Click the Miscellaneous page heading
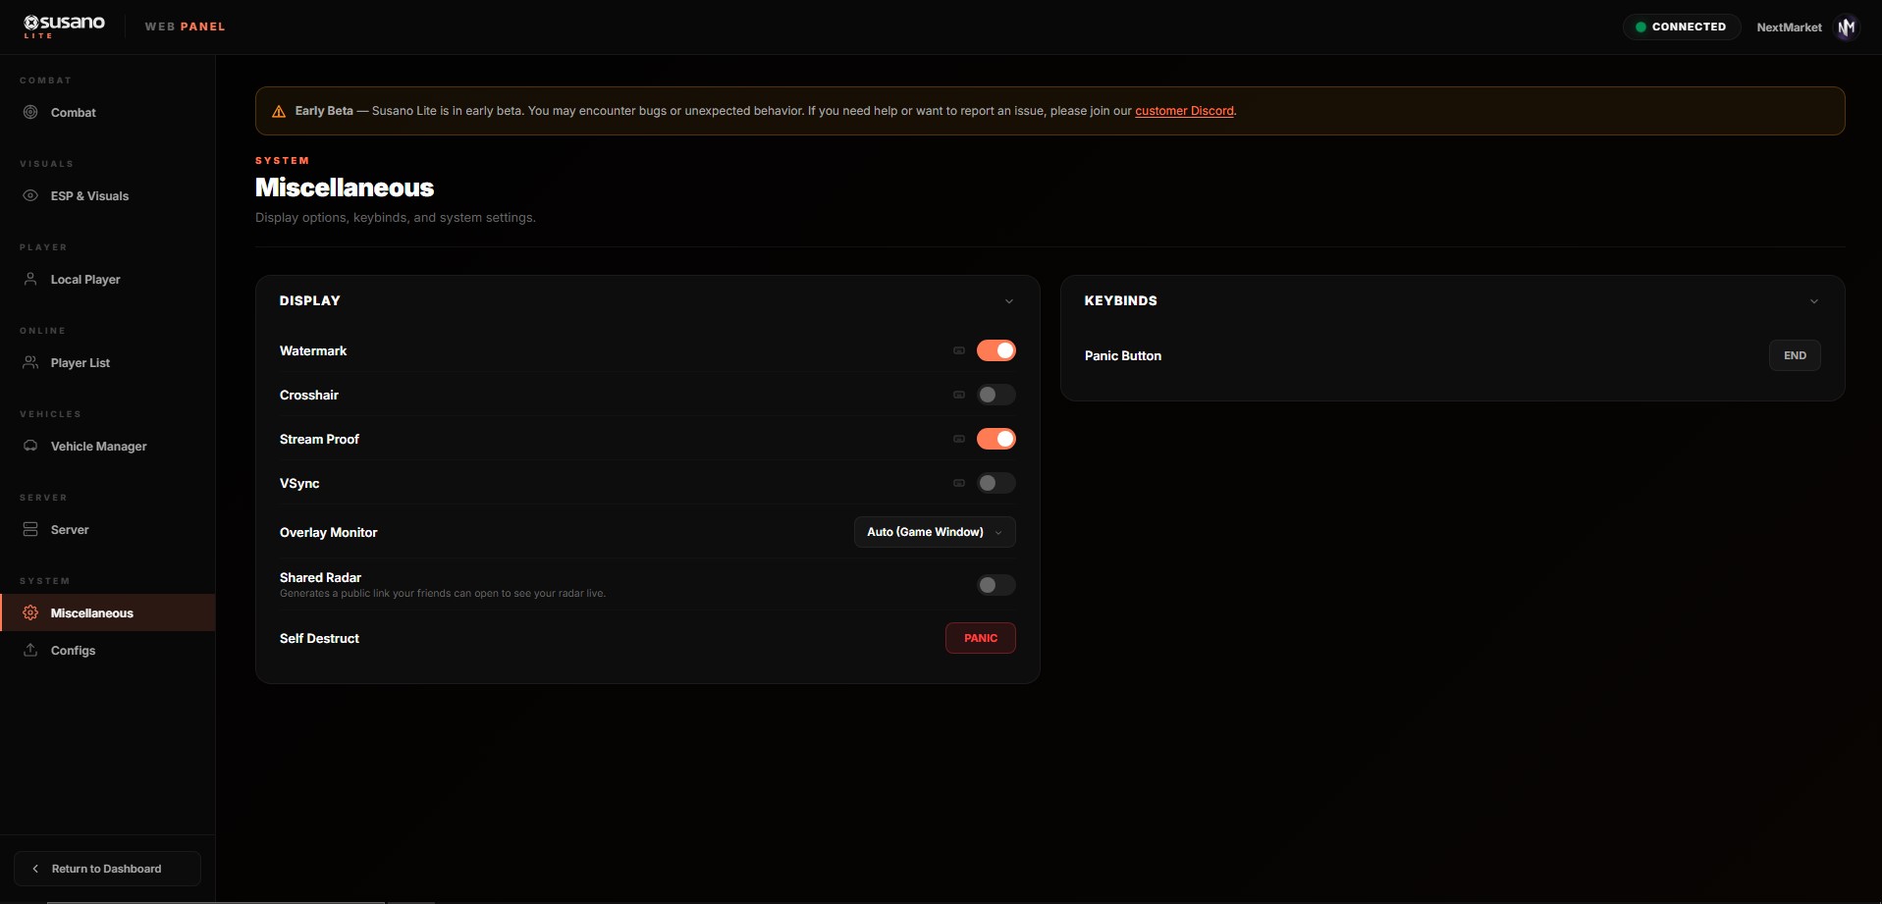This screenshot has width=1882, height=904. click(345, 187)
